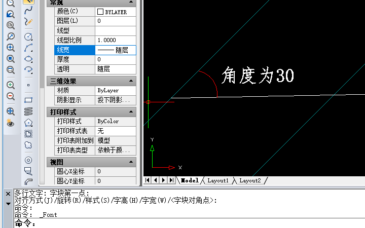Viewport: 365px width, 228px height.
Task: Select the 打印样式 ByColor row value
Action: 116,122
